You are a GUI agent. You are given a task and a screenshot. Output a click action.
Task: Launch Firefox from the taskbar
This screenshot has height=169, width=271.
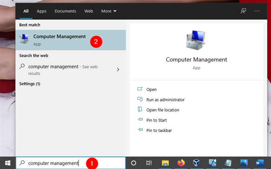coord(181,163)
